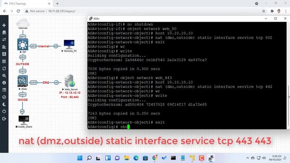Open the Configured objects 'A' icon
This screenshot has width=290, height=163.
(4, 54)
